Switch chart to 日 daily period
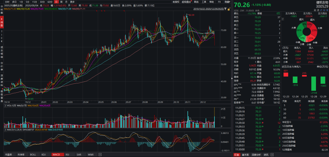The image size is (329, 157). [x=56, y=2]
